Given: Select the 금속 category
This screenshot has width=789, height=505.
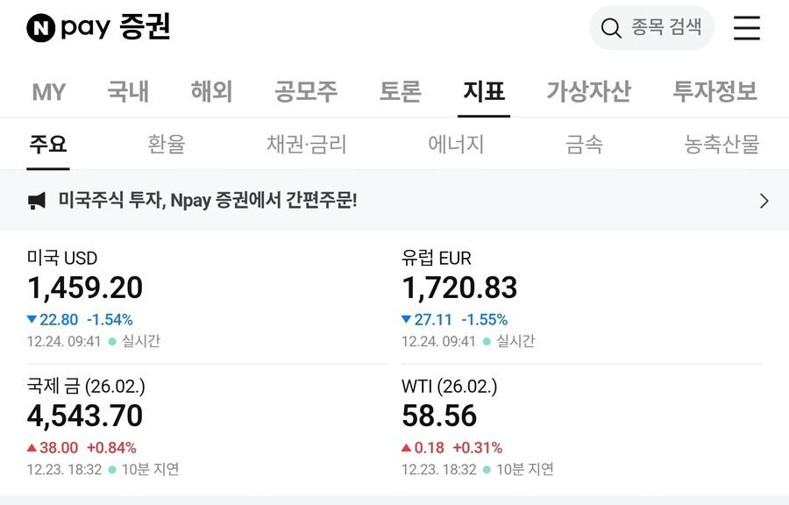Looking at the screenshot, I should pos(583,144).
